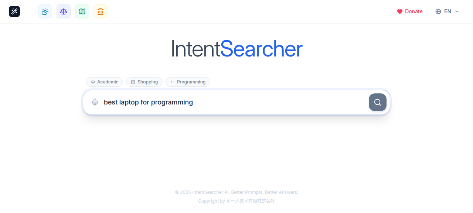Click the IntentSearcher logo icon top left
The image size is (473, 213).
(x=14, y=11)
